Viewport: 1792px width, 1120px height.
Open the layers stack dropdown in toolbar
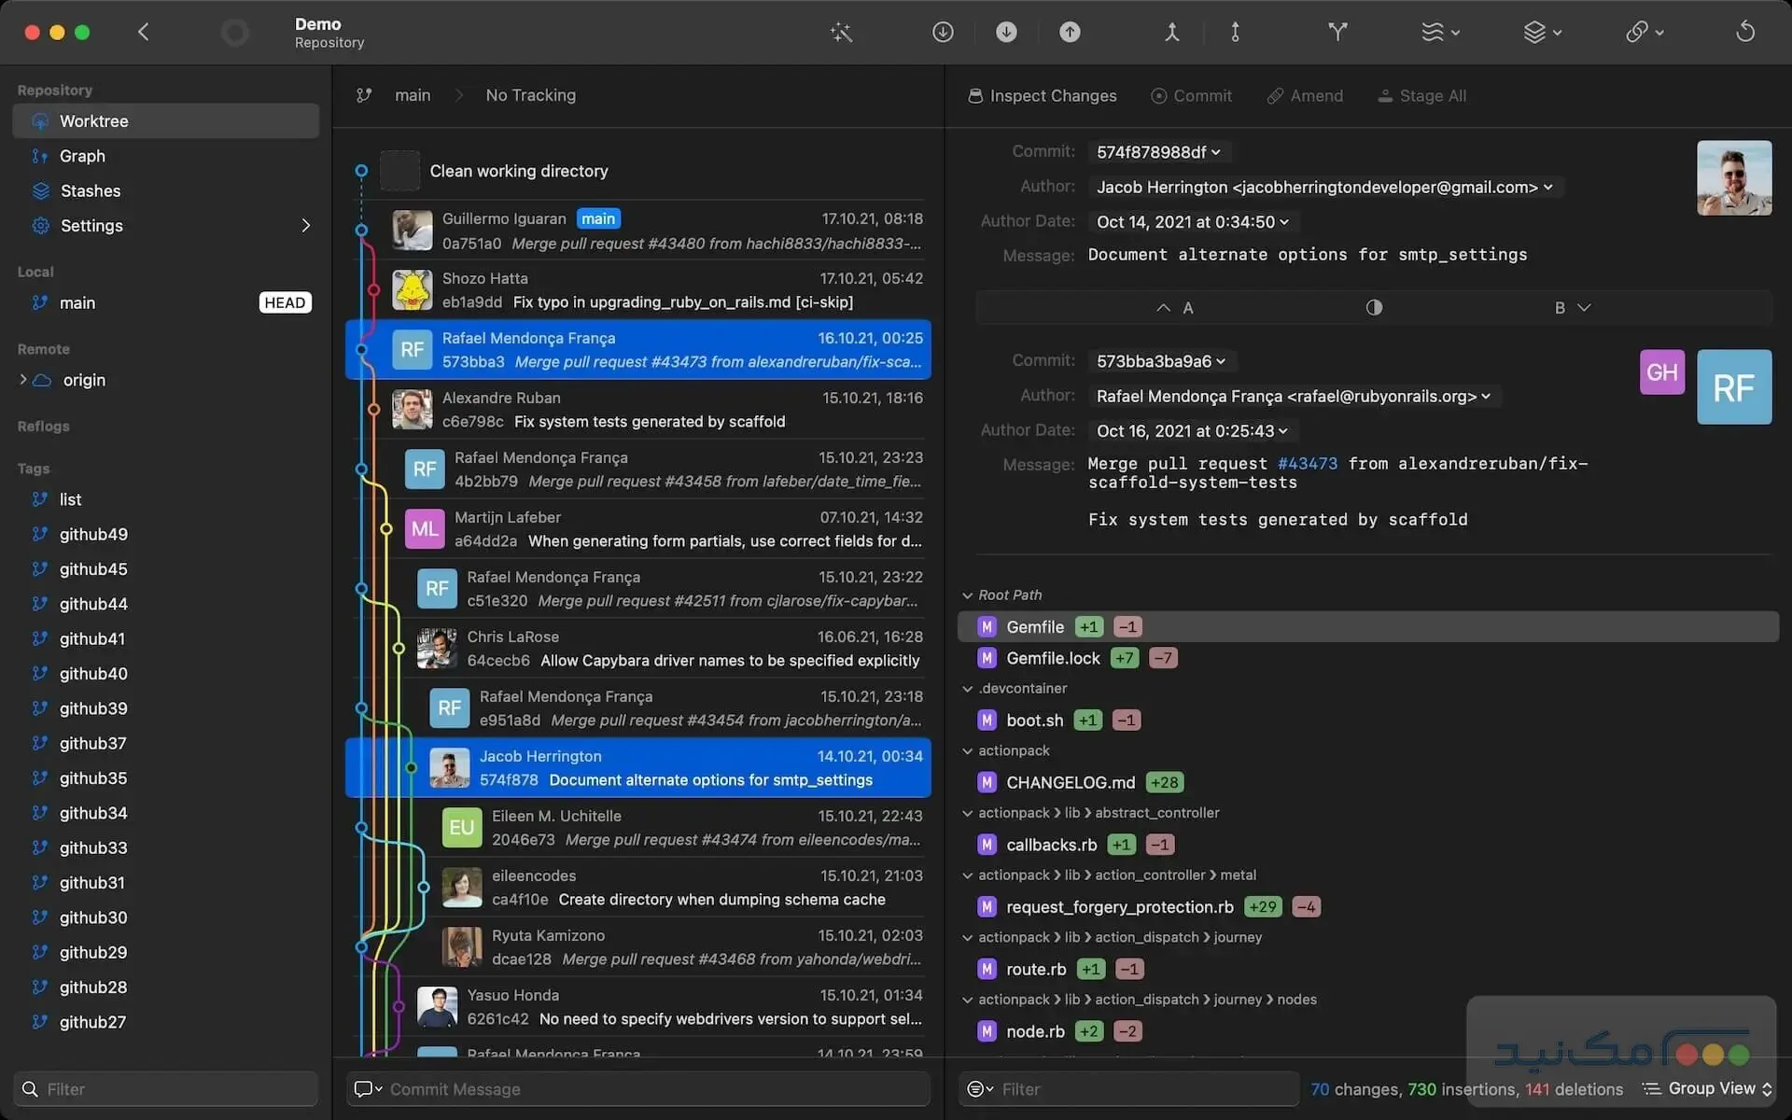pyautogui.click(x=1542, y=32)
